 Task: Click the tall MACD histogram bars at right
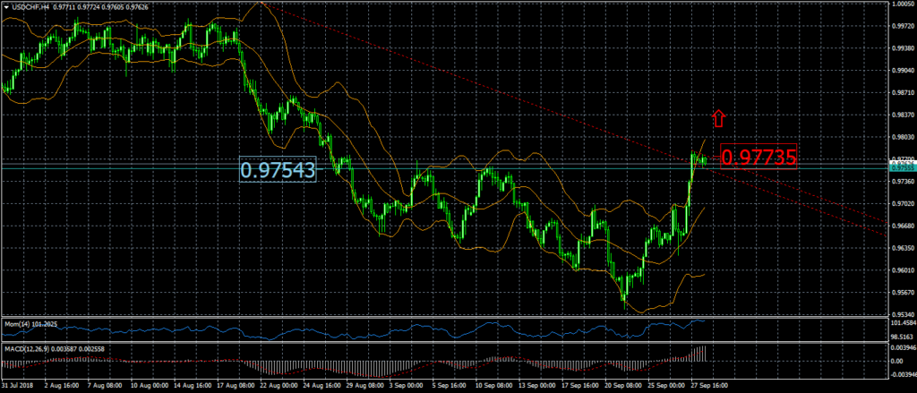point(698,355)
